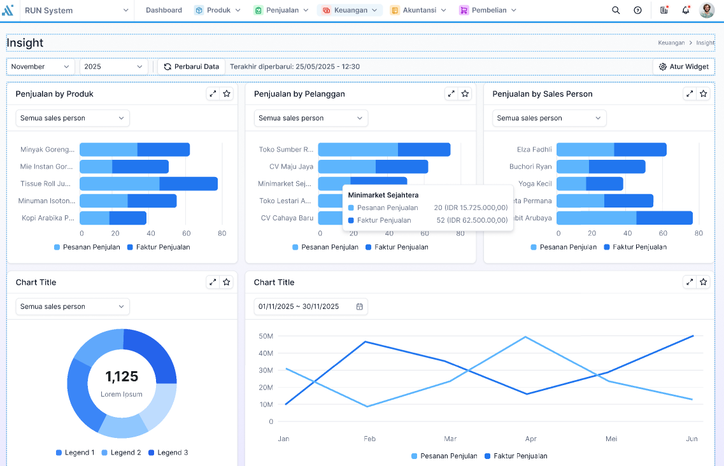Open the 2025 year dropdown

[113, 66]
